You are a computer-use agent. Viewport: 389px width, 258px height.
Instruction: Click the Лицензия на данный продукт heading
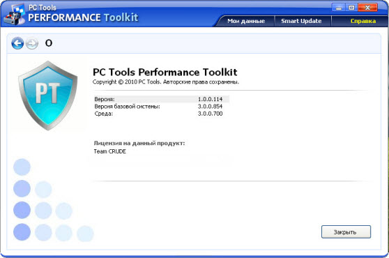click(x=139, y=143)
